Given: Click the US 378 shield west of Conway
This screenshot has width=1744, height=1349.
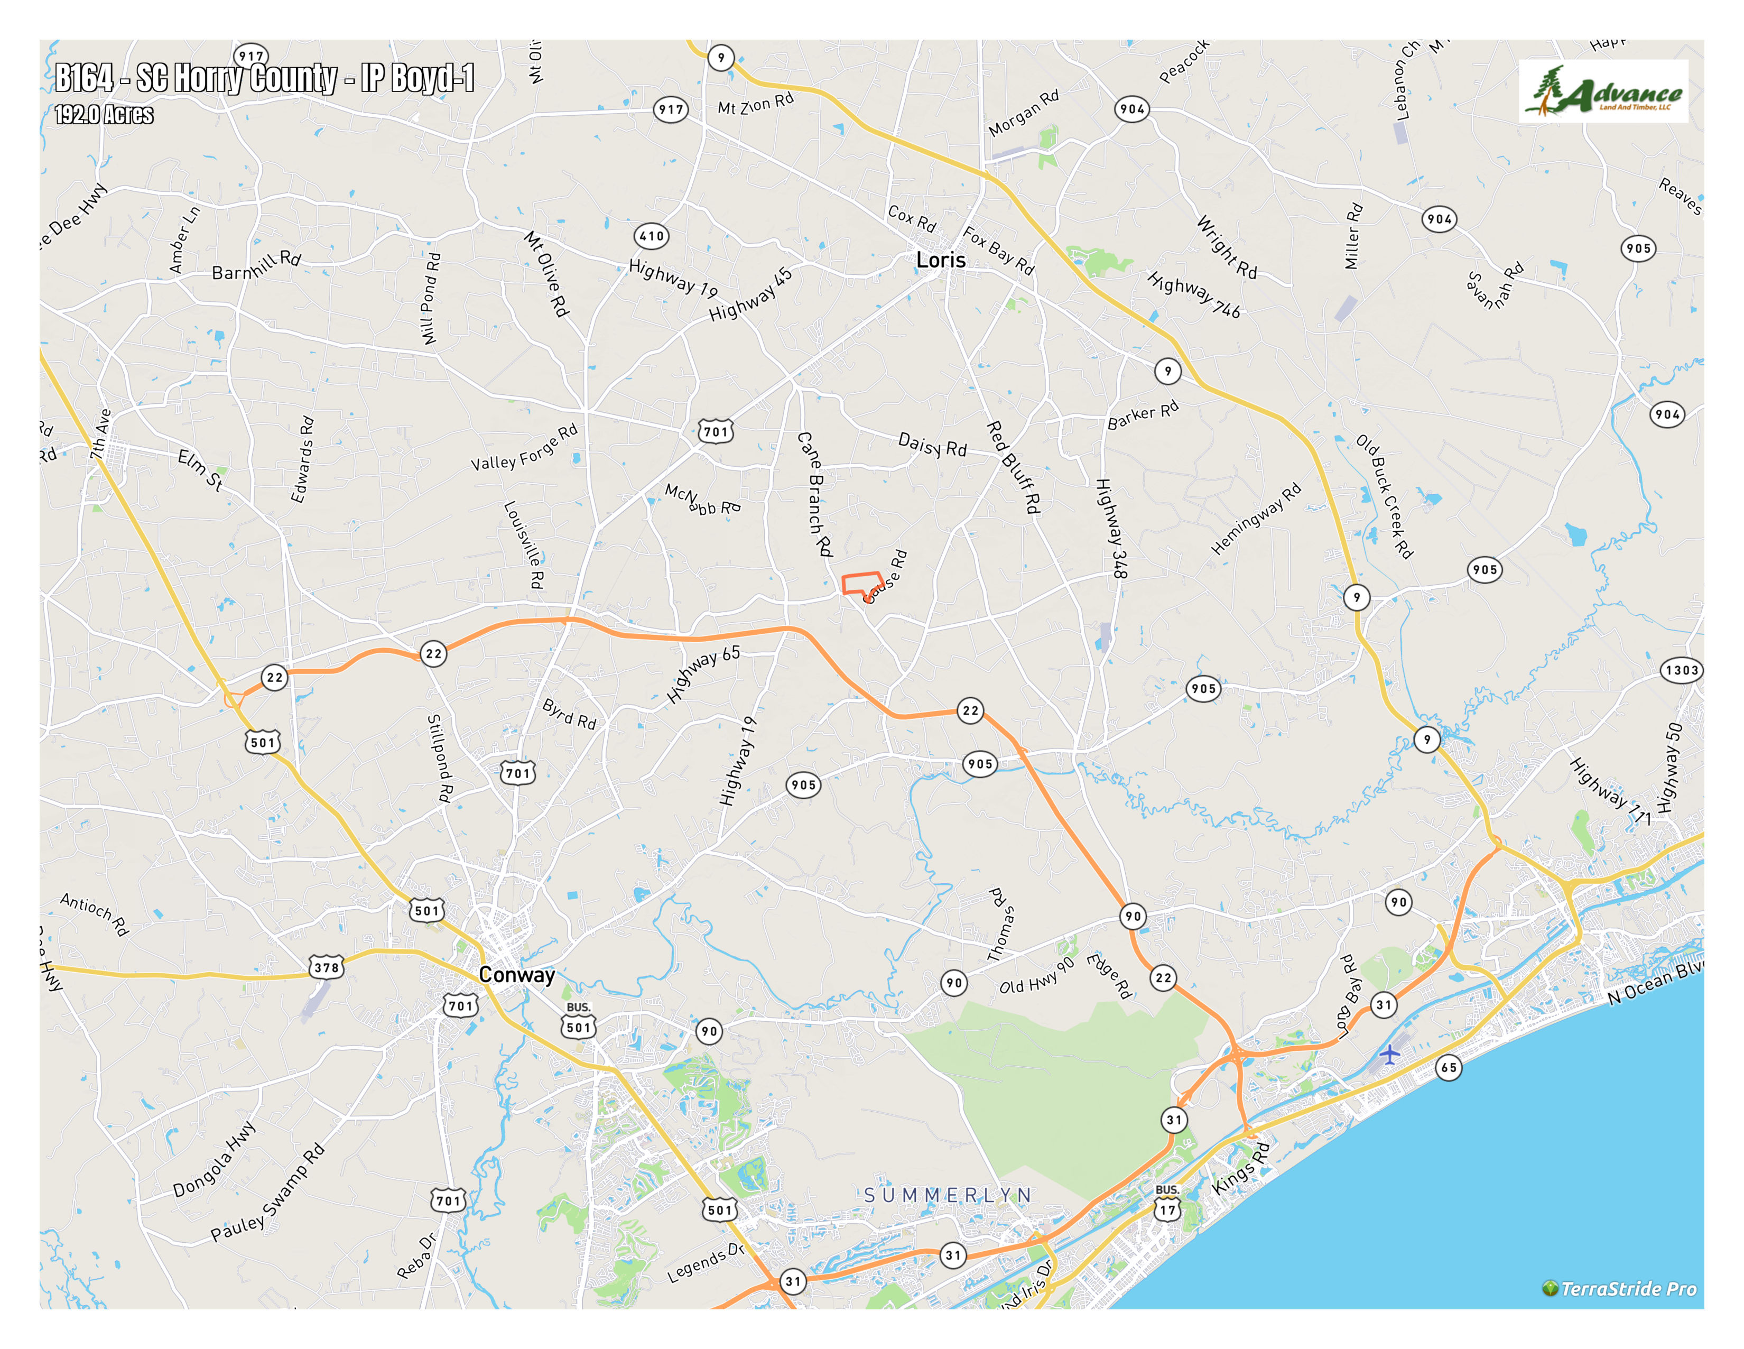Looking at the screenshot, I should click(326, 967).
